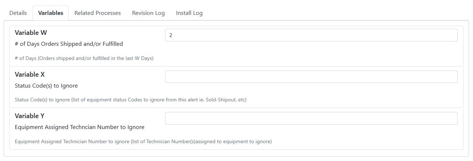Select the Variables tab
473x161 pixels.
click(50, 13)
